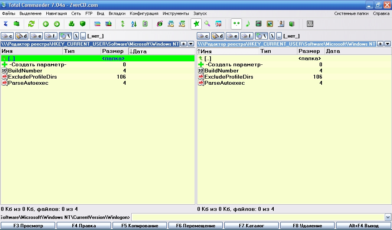Click the framed picture toolbar icon
The image size is (392, 230).
click(270, 24)
